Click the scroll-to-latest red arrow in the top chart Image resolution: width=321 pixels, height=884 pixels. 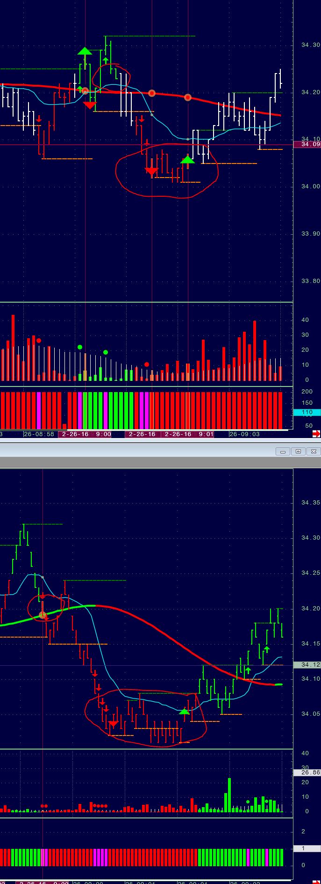[x=316, y=434]
